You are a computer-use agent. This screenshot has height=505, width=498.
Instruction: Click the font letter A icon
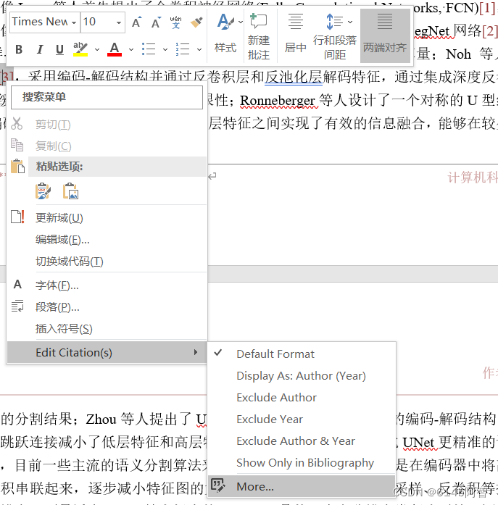pyautogui.click(x=17, y=285)
